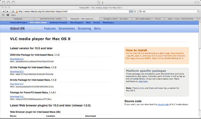Open Doc/Support in top navigation
The image size is (201, 119).
click(x=77, y=23)
